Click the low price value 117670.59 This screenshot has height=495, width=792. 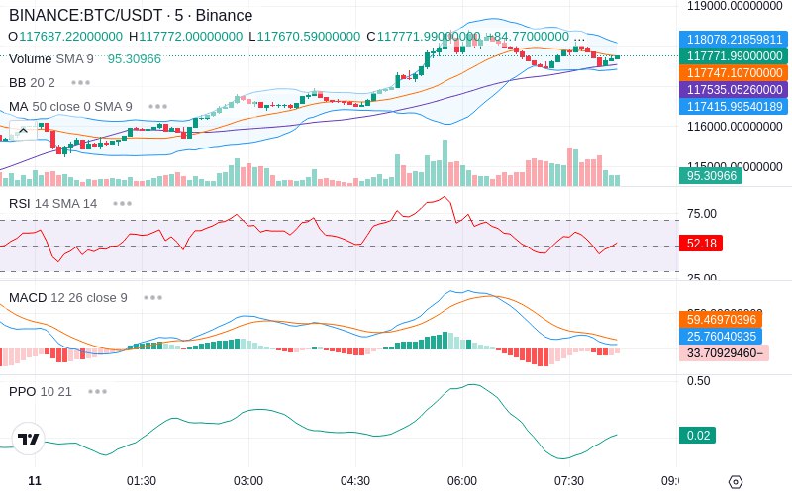309,37
